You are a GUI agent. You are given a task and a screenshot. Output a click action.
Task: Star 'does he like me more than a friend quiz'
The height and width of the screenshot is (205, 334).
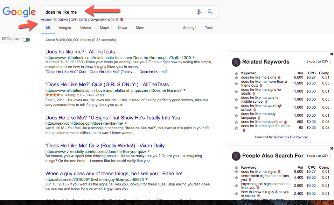[x=236, y=84]
